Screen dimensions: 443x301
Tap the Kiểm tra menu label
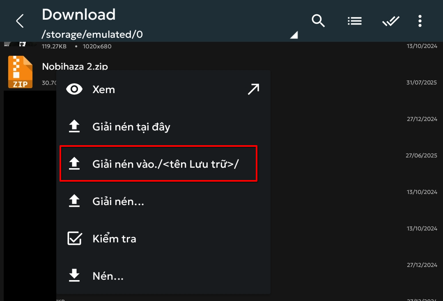pyautogui.click(x=114, y=239)
